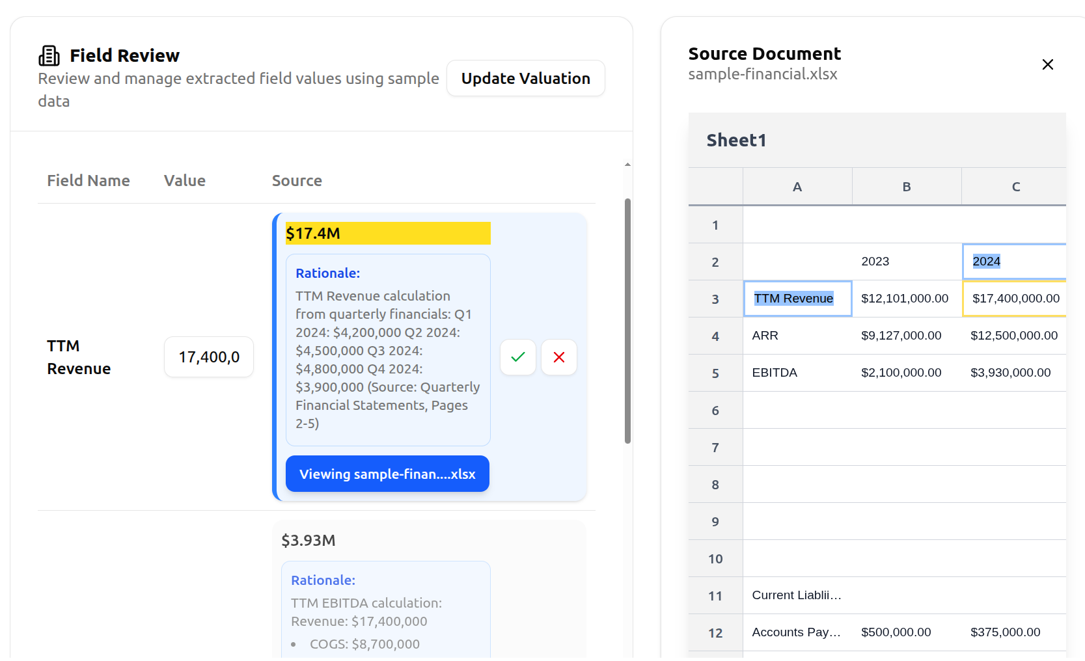Click the $2,100,000.00 EBITDA cell
Screen dimensions: 1085x661
[x=907, y=373]
